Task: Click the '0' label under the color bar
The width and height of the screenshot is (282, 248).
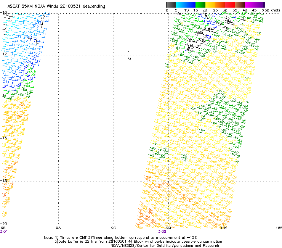Action: coord(167,10)
